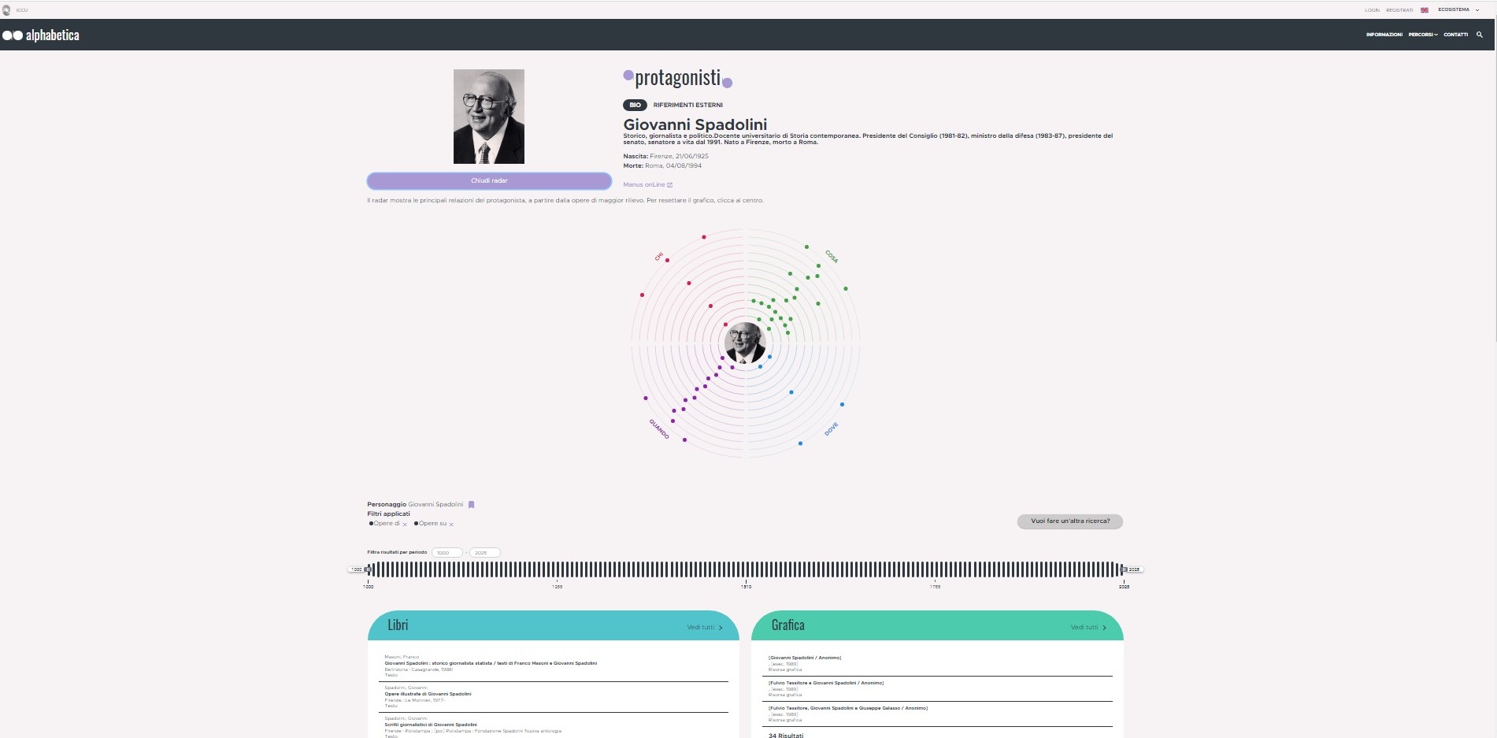The height and width of the screenshot is (738, 1497).
Task: Open the Contatti menu item
Action: [1455, 35]
